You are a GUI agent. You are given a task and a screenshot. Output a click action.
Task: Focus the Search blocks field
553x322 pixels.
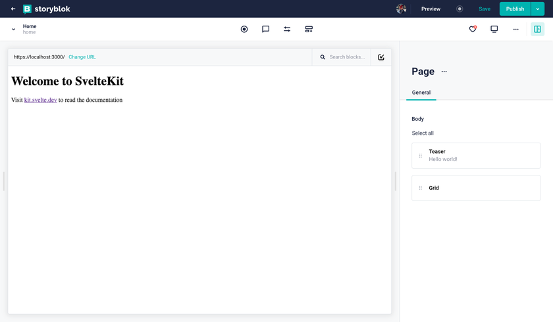(x=347, y=57)
